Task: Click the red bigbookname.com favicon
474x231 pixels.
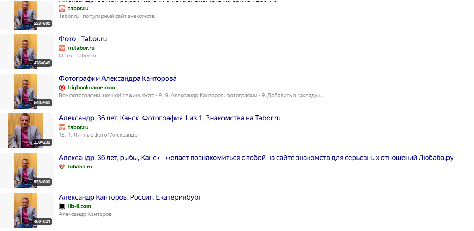Action: click(62, 88)
